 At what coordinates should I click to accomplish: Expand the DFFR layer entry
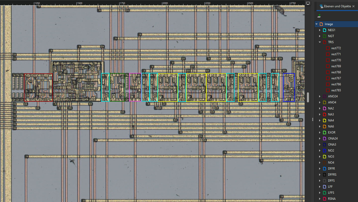320,168
